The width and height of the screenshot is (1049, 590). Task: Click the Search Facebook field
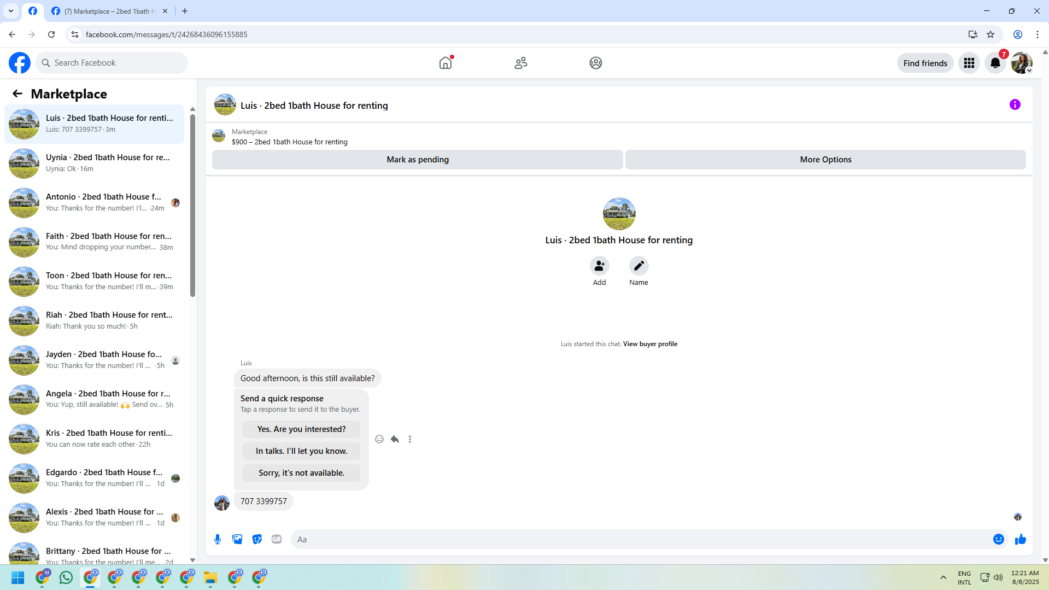[112, 63]
